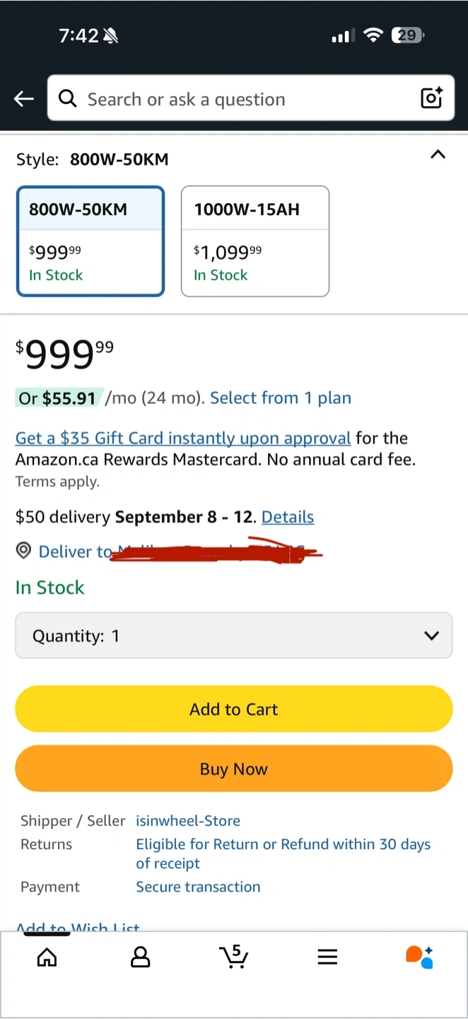Visit the isinwheel-Store seller link

click(188, 821)
